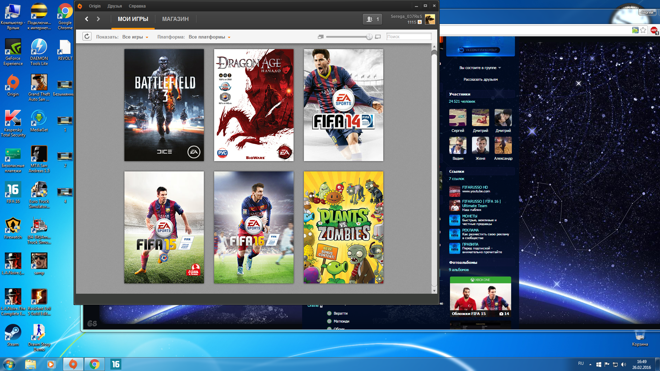Open the Корзина recycle bin icon
This screenshot has height=371, width=660.
click(640, 338)
